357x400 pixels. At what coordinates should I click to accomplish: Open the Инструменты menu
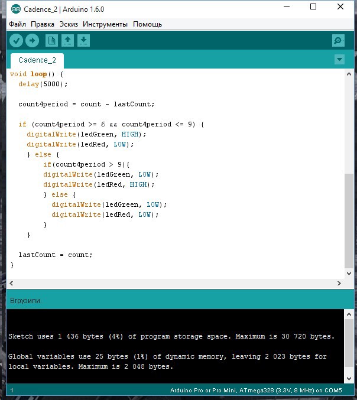coord(105,24)
